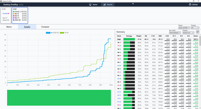Viewport: 201px width, 109px height.
Task: Open the GitHub logo link
Action: tap(193, 5)
